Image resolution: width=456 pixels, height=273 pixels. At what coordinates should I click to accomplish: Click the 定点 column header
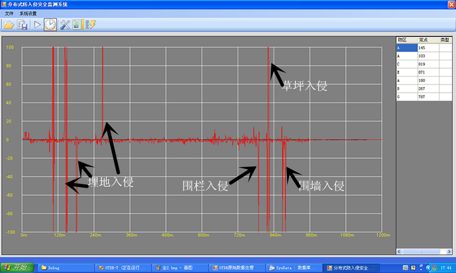429,40
